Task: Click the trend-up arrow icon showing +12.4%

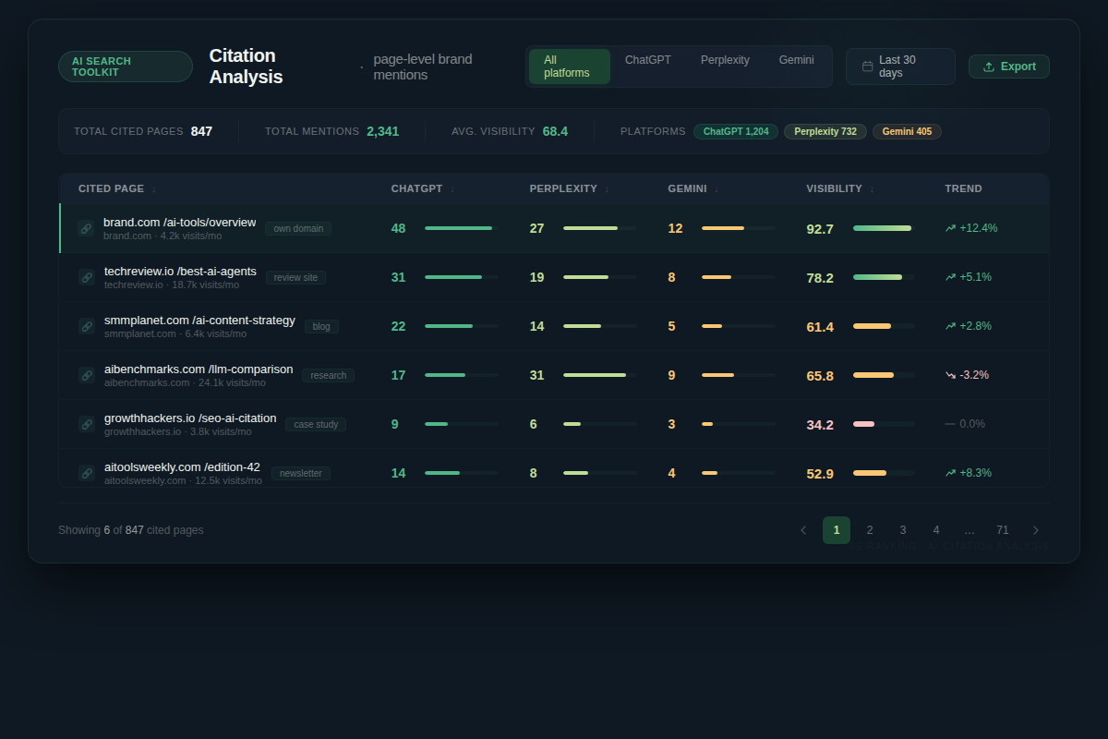Action: [950, 228]
